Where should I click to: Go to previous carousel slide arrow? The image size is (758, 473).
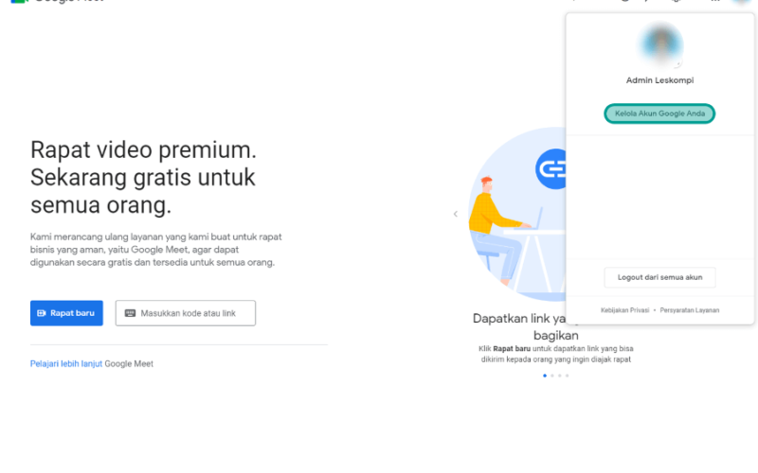coord(456,214)
